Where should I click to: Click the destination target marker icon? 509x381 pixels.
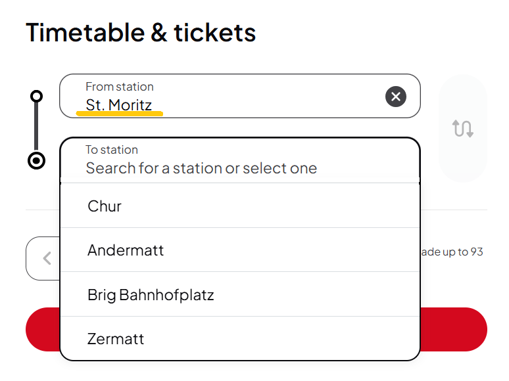click(x=36, y=160)
